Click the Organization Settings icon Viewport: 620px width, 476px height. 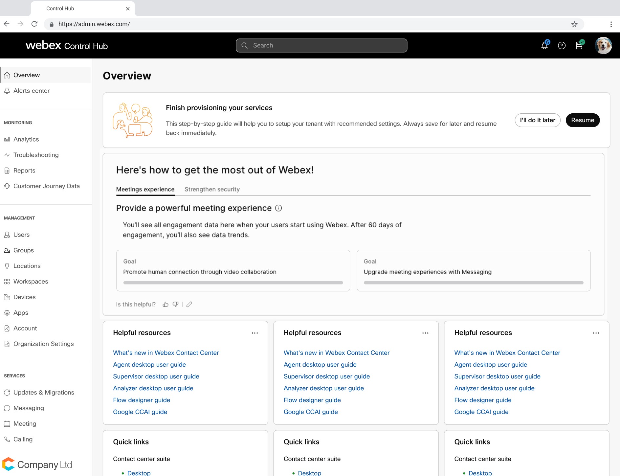7,344
